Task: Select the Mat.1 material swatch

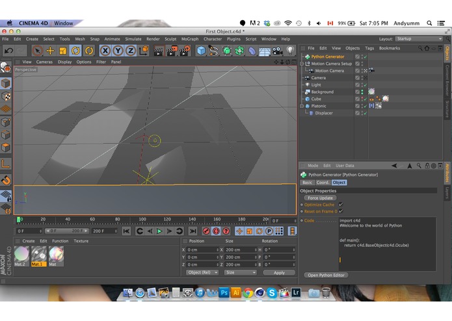Action: pos(39,256)
